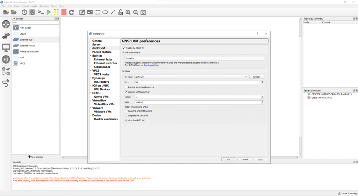Open console to all devices icon
Screen dimensions: 358x196
[x=41, y=12]
